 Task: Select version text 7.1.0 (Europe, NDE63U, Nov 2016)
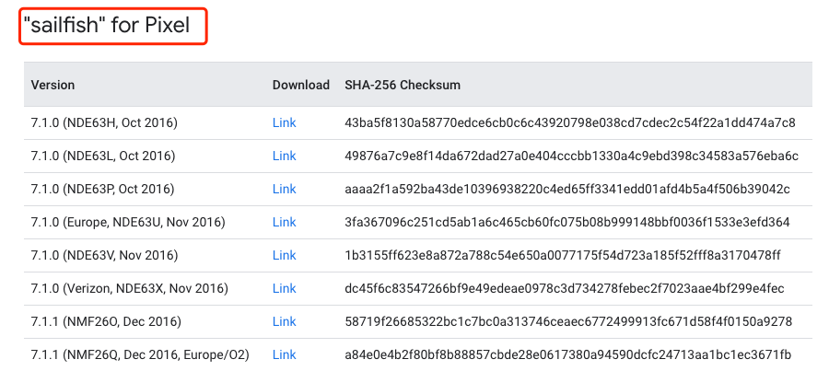[128, 223]
